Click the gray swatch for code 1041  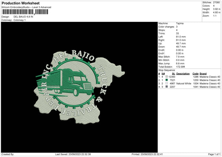point(166,87)
